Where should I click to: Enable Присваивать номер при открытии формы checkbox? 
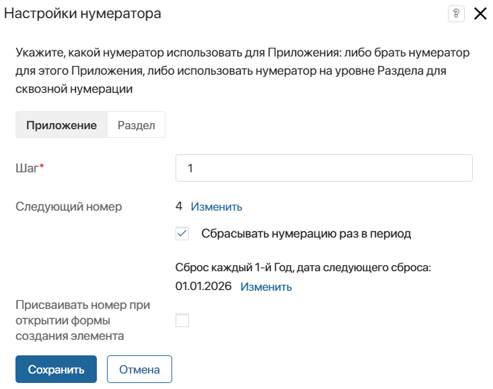coord(182,320)
